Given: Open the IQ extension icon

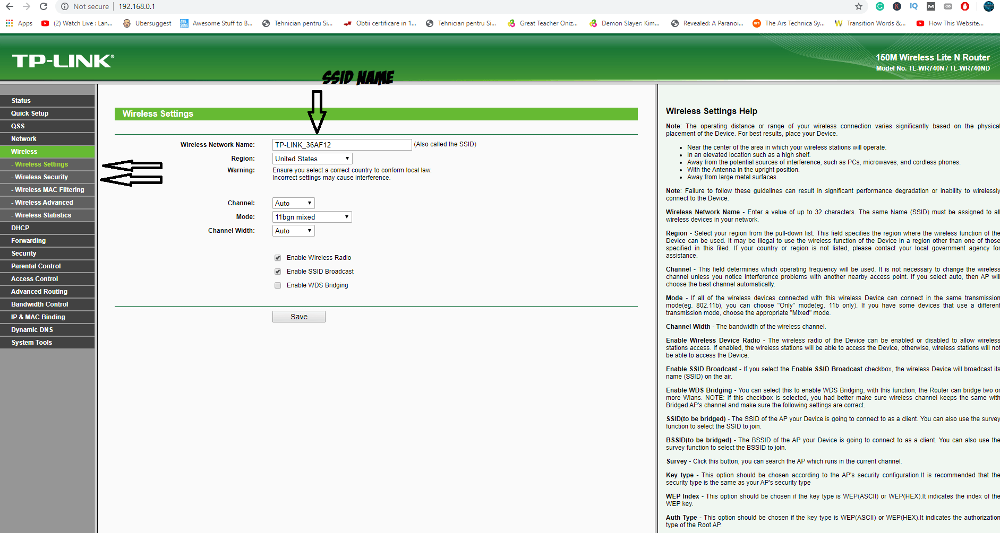Looking at the screenshot, I should tap(914, 6).
